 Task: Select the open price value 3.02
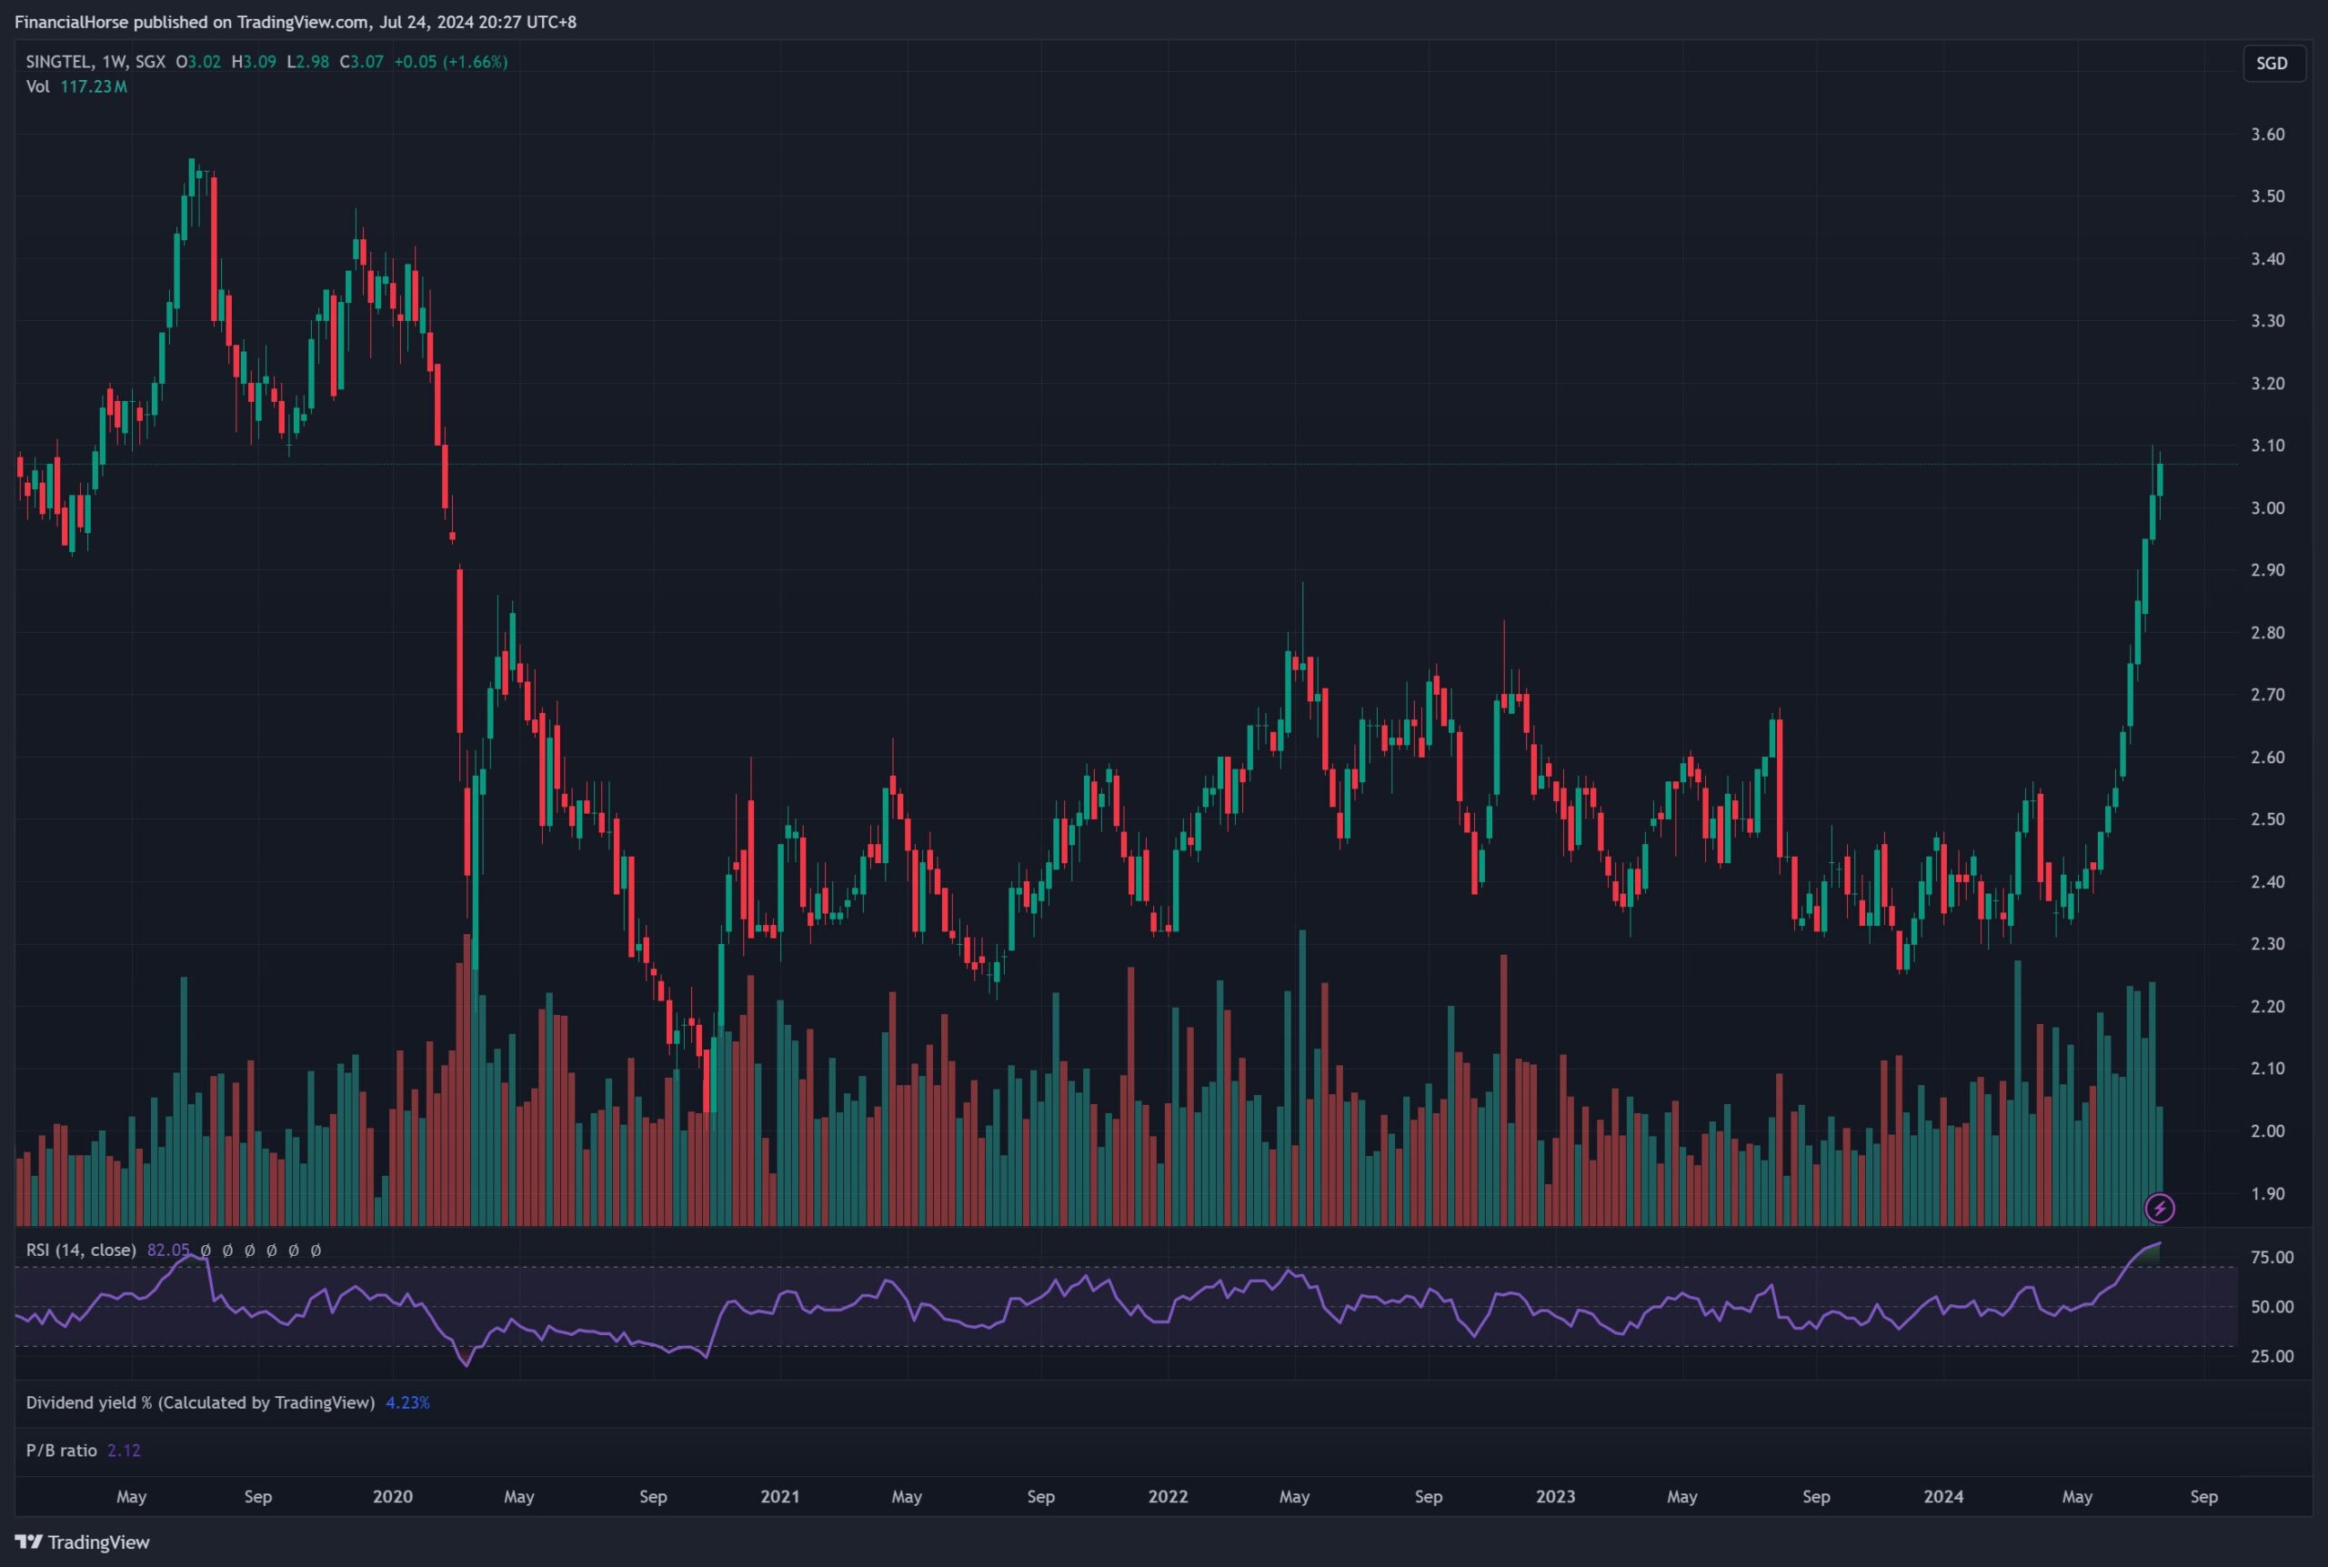[204, 62]
